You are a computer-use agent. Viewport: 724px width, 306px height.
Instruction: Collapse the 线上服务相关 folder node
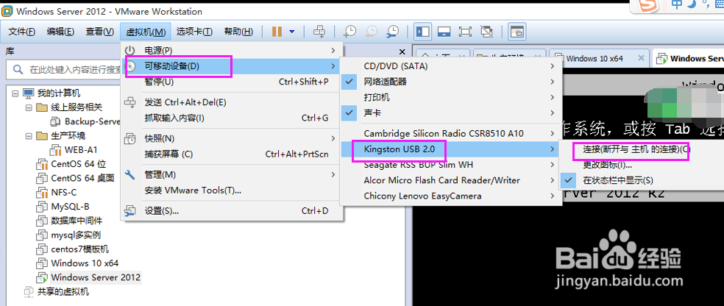[29, 107]
